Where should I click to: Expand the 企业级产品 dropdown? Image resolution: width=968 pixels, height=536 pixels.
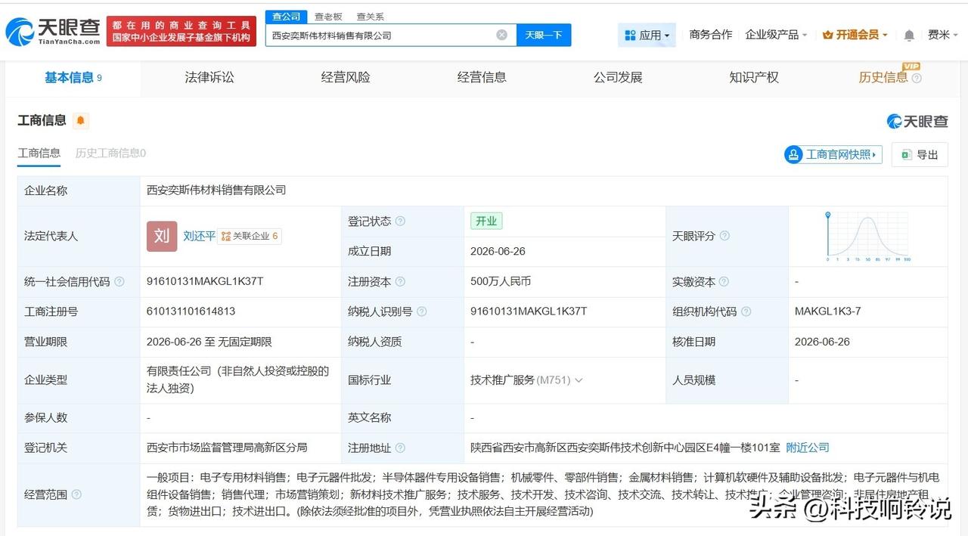click(x=776, y=35)
